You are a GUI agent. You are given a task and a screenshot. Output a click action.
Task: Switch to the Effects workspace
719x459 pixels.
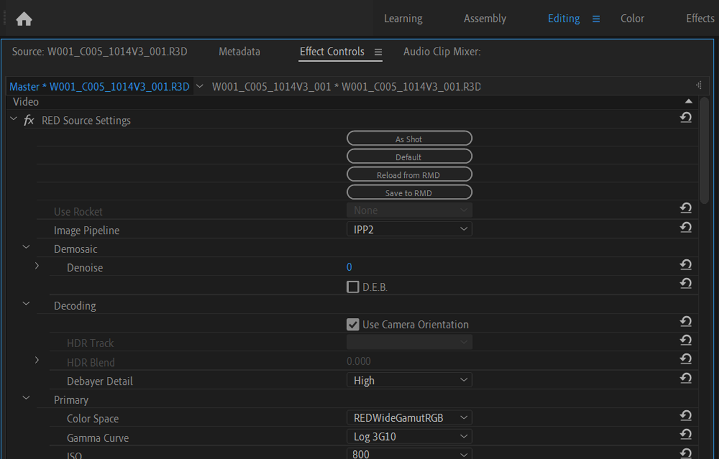[700, 18]
